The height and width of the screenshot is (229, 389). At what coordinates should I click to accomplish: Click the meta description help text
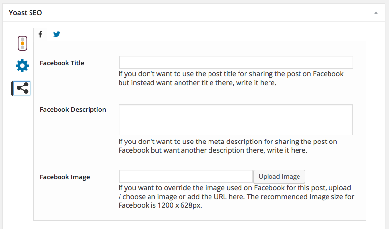(228, 146)
